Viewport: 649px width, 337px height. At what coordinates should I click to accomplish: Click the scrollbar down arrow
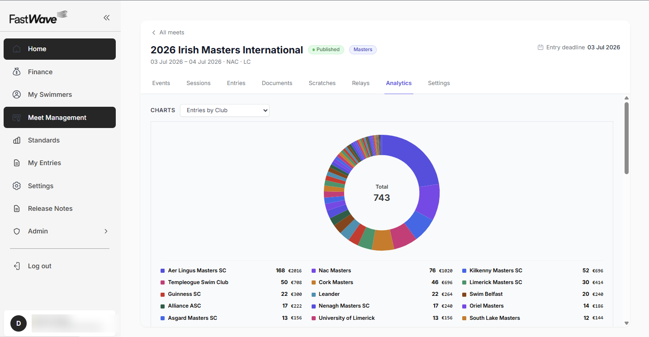tap(626, 323)
